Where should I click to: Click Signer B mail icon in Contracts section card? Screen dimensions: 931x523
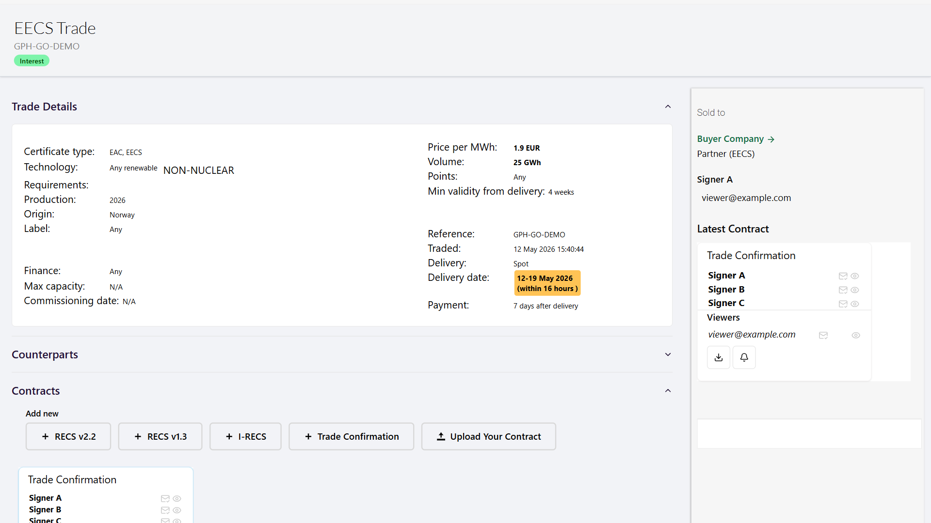click(x=165, y=510)
